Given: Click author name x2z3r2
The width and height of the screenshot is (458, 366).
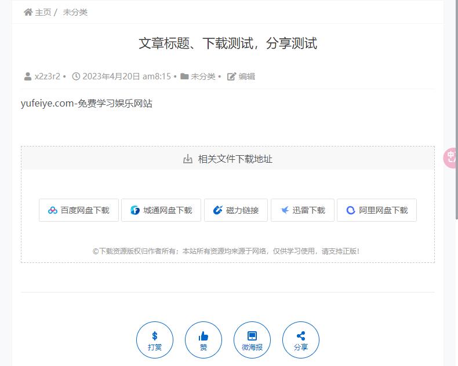Looking at the screenshot, I should pos(48,76).
